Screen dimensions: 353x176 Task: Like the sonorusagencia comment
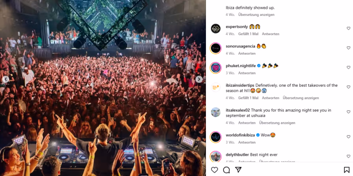(x=349, y=48)
